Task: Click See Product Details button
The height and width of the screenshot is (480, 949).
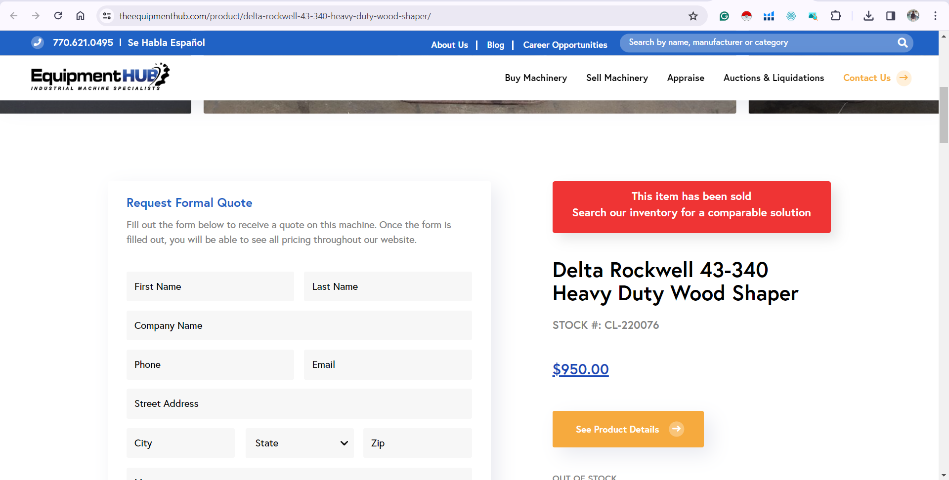Action: tap(628, 429)
